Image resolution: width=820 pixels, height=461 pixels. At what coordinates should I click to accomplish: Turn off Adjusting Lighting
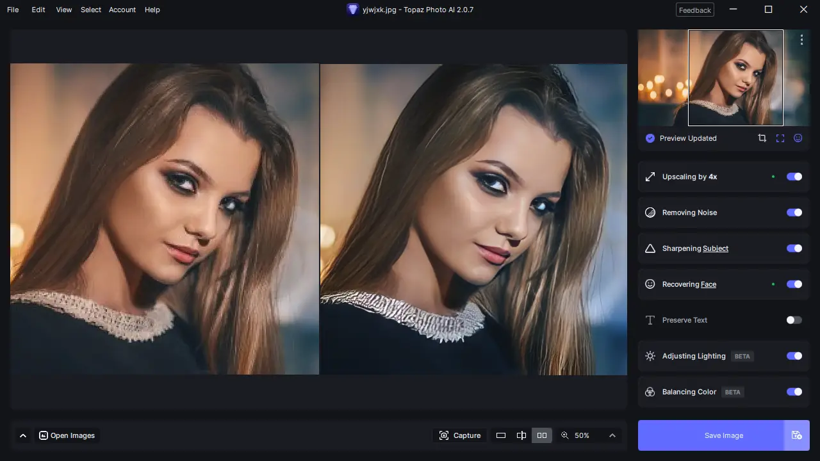(x=794, y=356)
